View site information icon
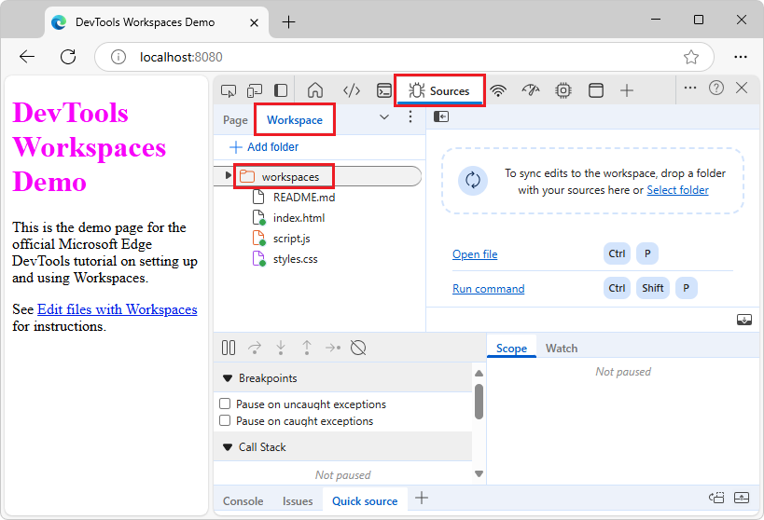This screenshot has height=520, width=764. click(x=118, y=57)
